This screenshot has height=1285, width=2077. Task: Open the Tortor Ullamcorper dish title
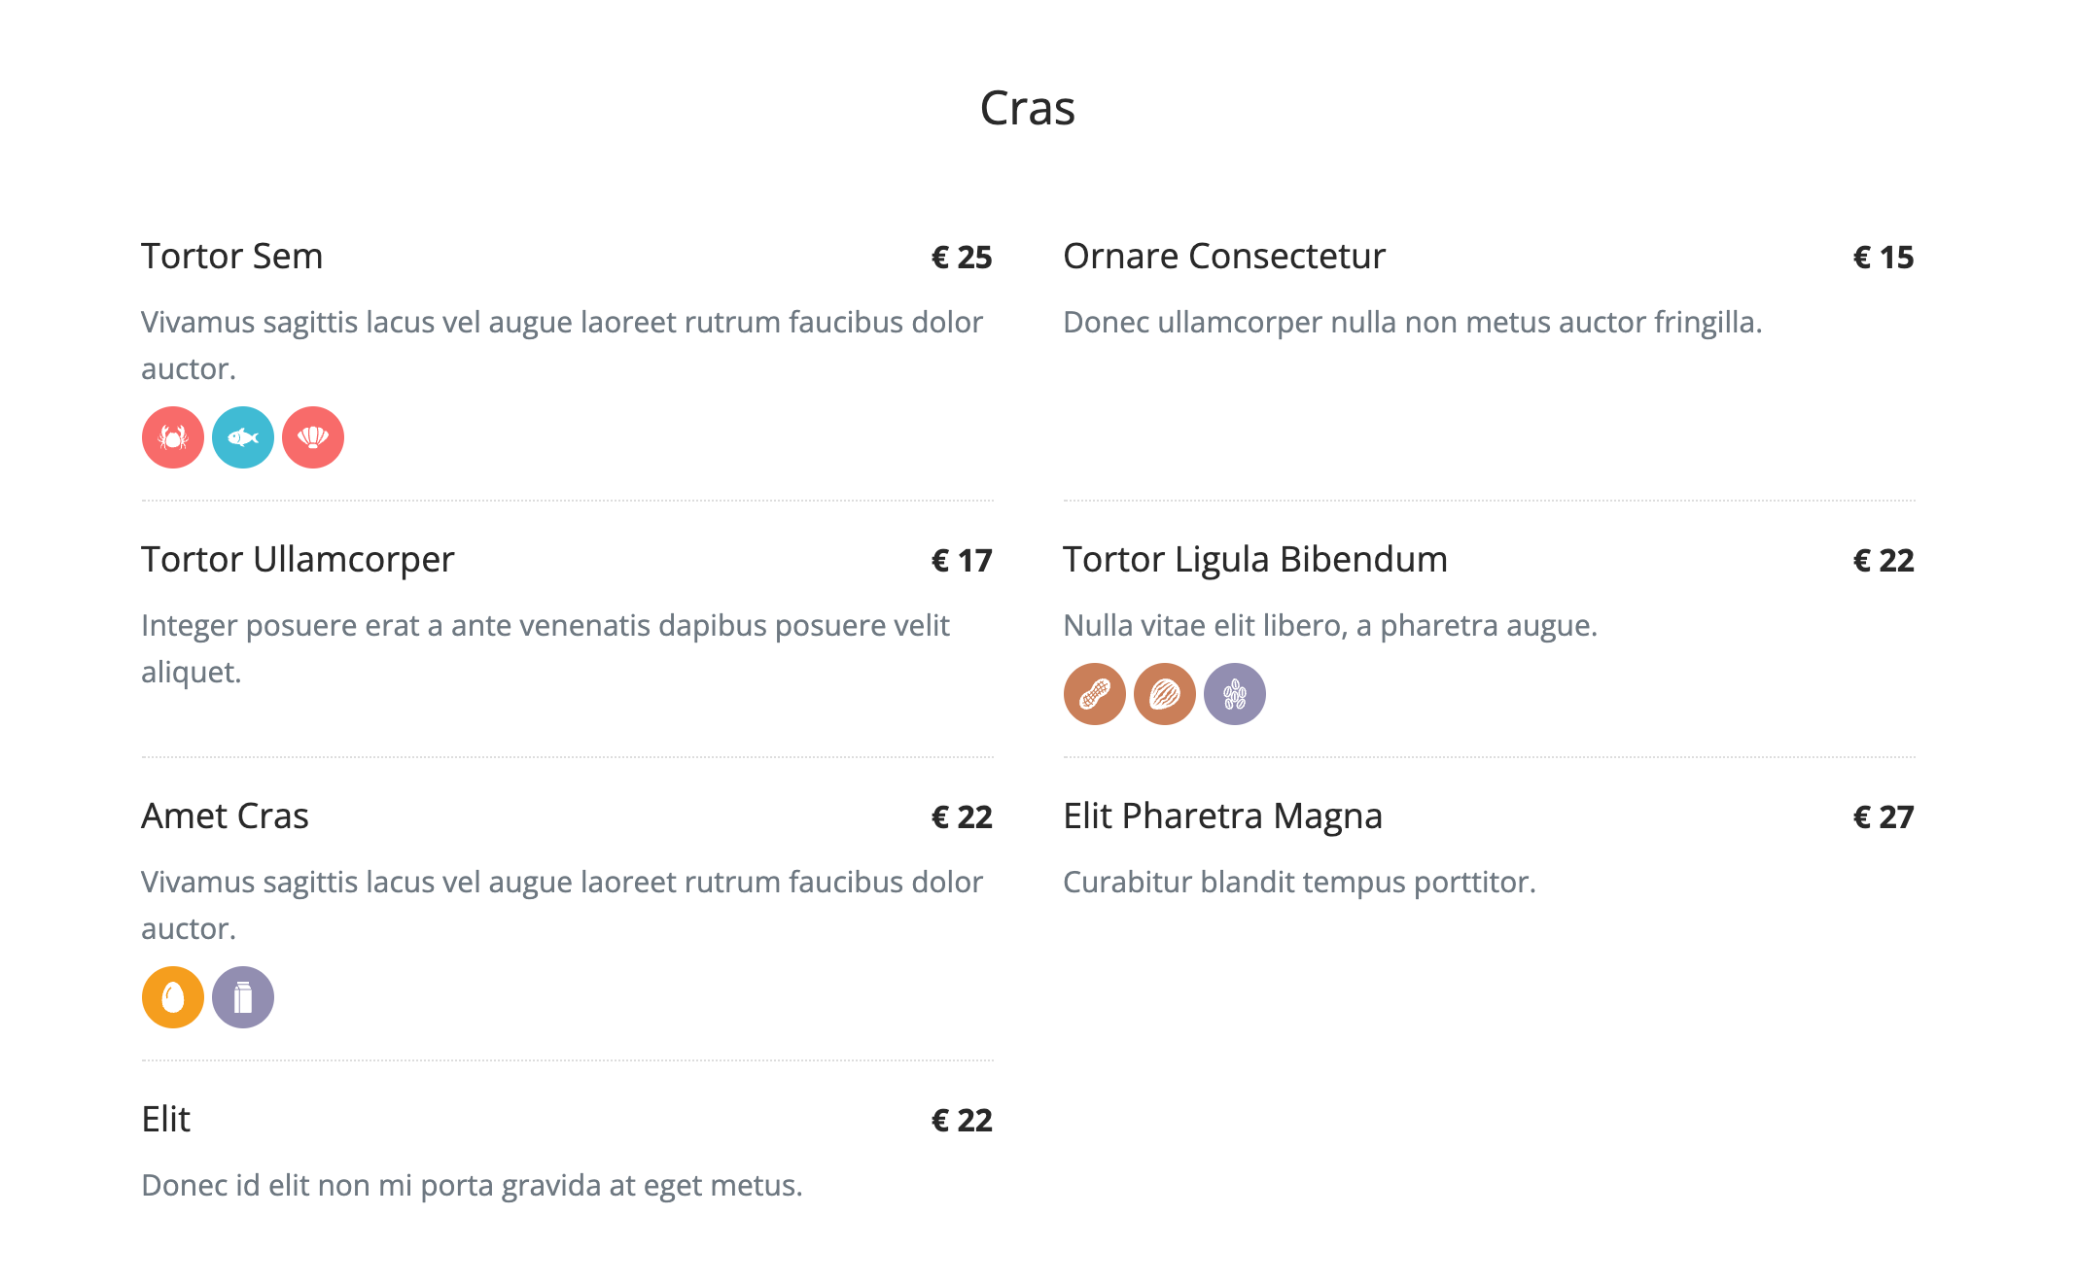coord(298,561)
